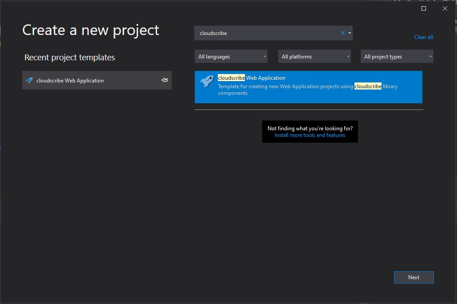The width and height of the screenshot is (457, 304).
Task: Select the cloudscribe Web Application result title
Action: pyautogui.click(x=252, y=78)
